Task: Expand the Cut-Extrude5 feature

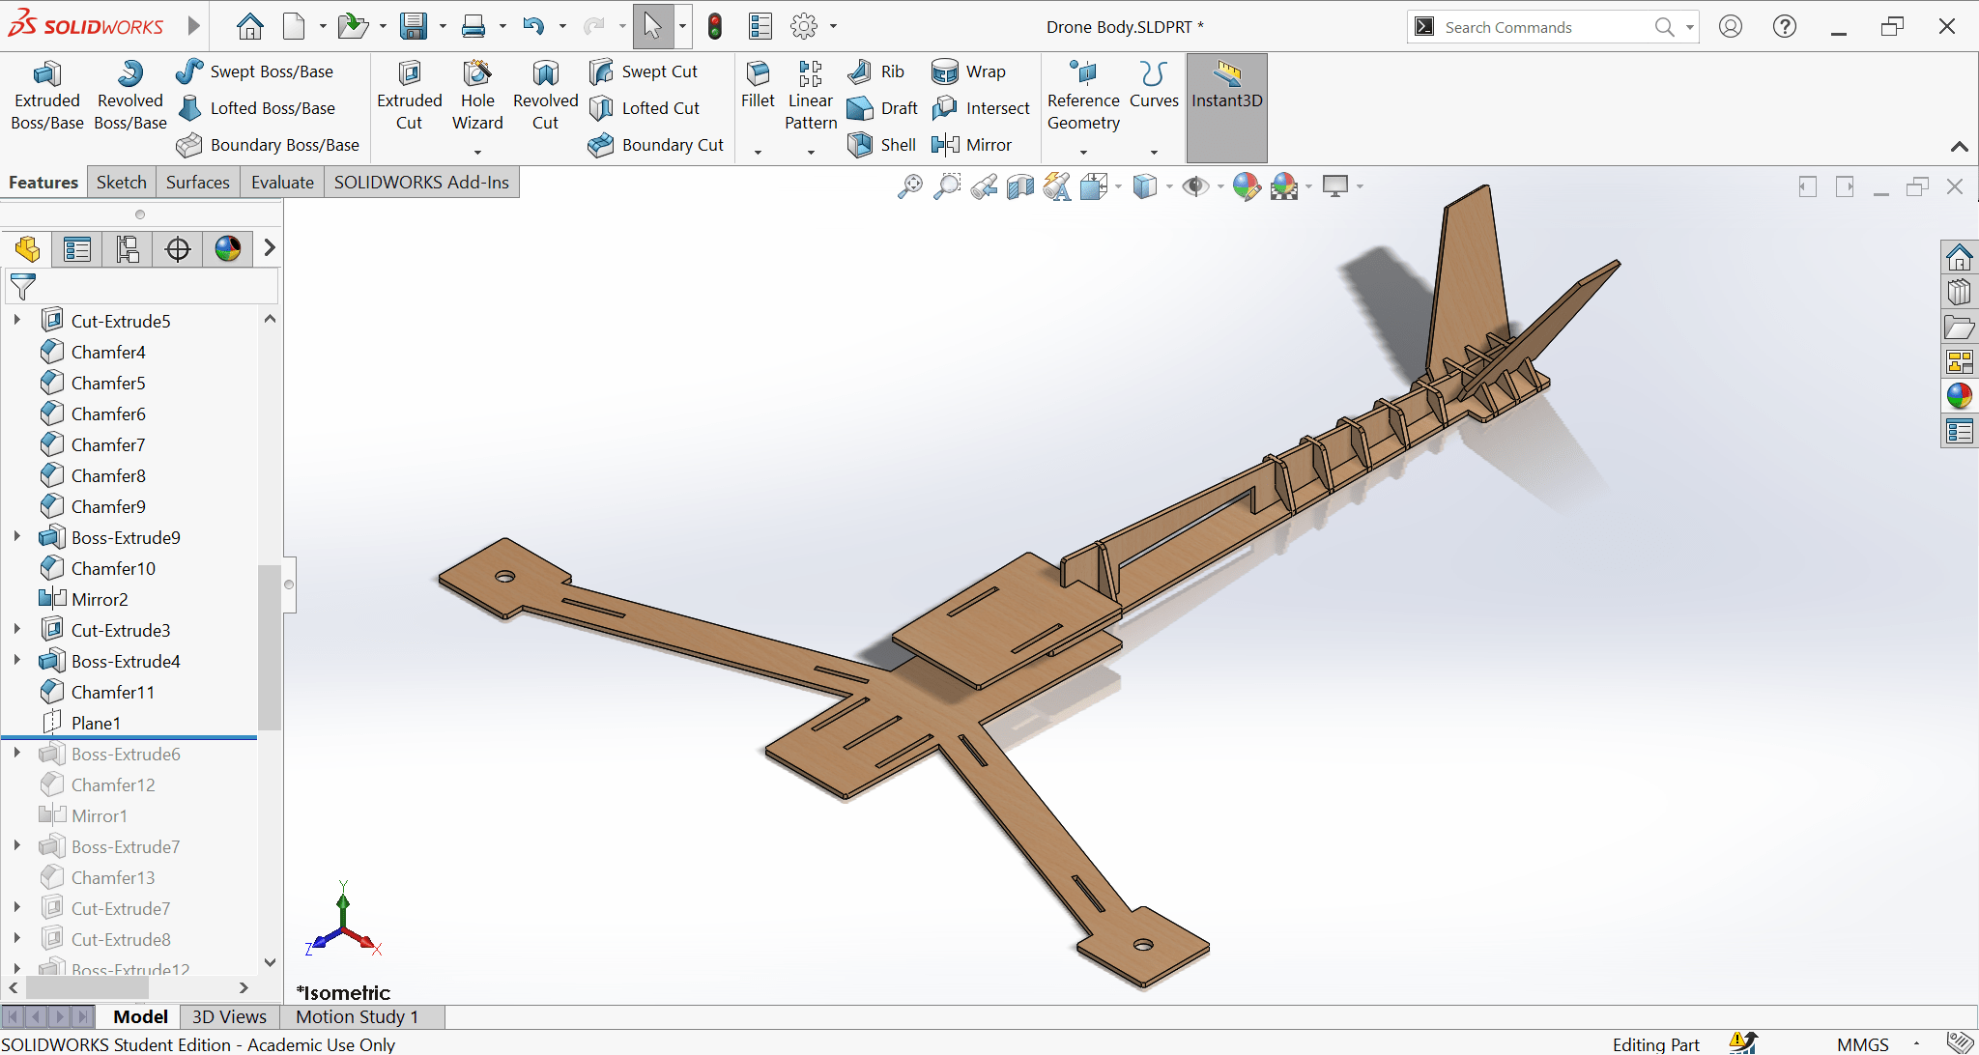Action: [17, 320]
